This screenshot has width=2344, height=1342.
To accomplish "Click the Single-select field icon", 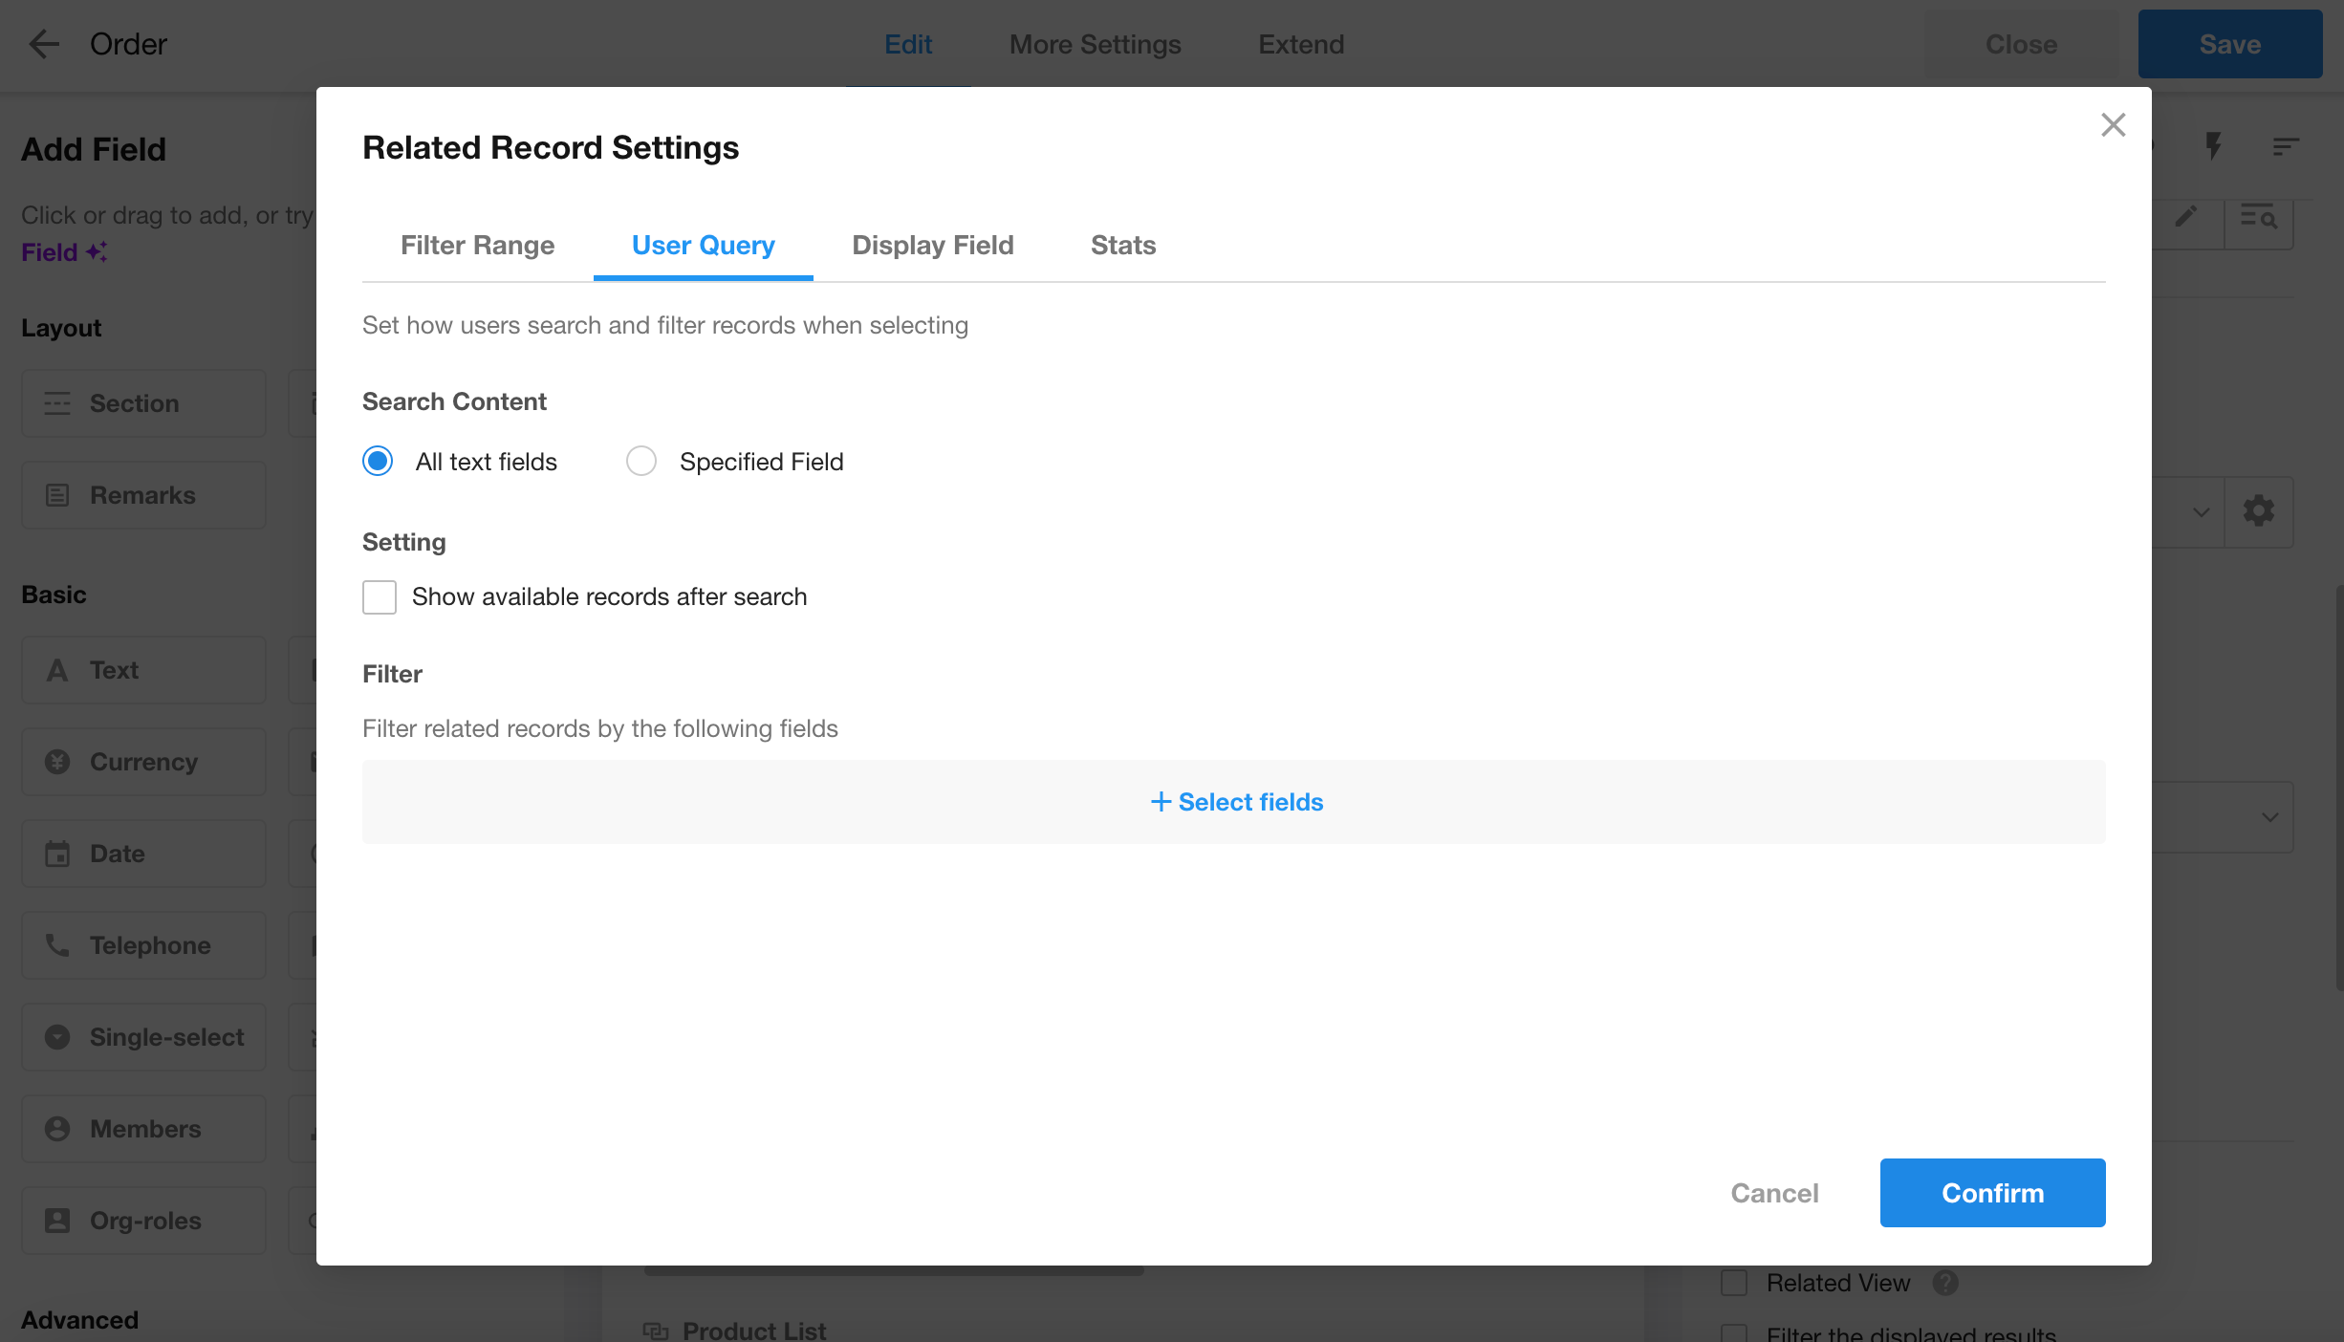I will [57, 1037].
